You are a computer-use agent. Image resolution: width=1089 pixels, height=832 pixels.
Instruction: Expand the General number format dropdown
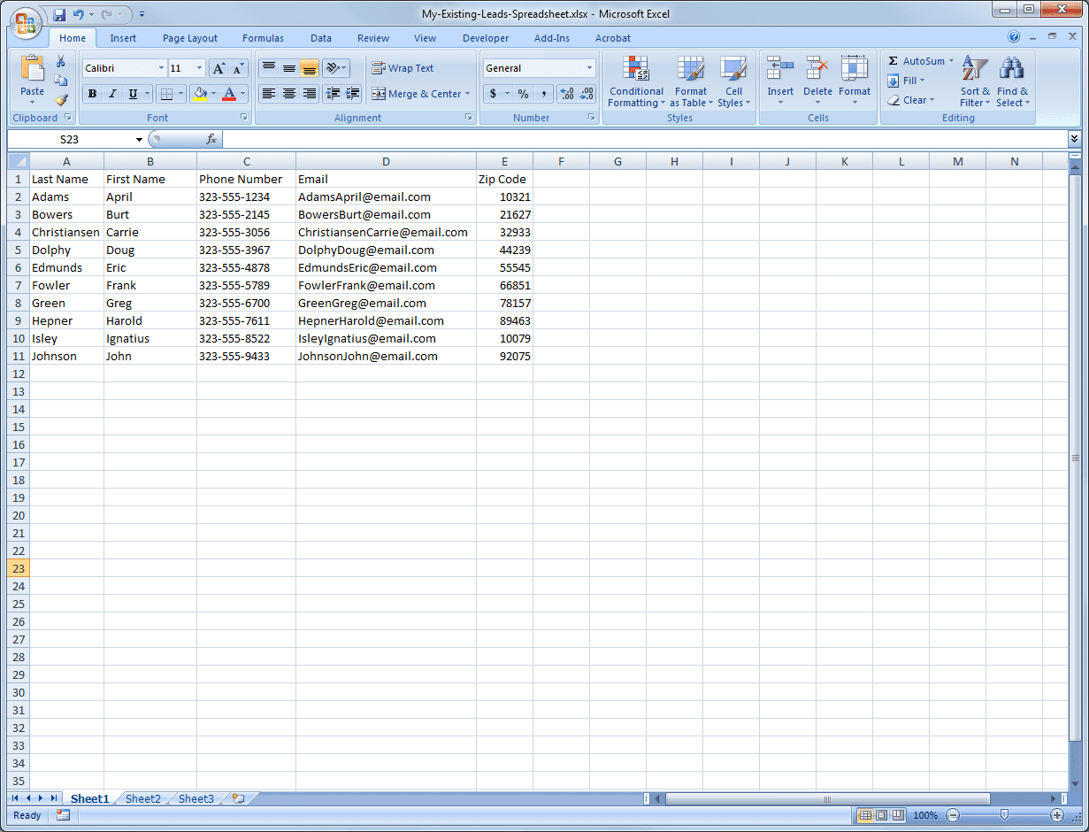click(589, 68)
